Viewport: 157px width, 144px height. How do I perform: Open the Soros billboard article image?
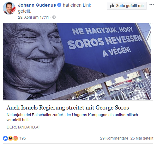[x=77, y=62]
